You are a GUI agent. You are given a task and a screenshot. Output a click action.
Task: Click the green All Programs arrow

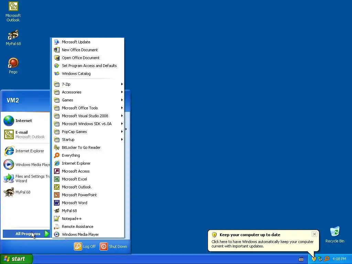[x=47, y=234]
